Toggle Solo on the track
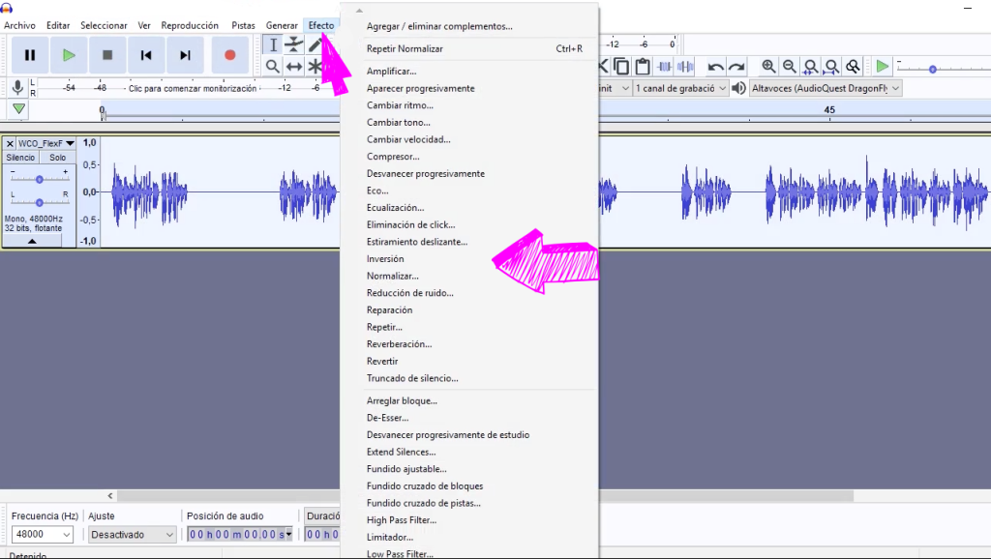This screenshot has height=559, width=991. pos(57,158)
